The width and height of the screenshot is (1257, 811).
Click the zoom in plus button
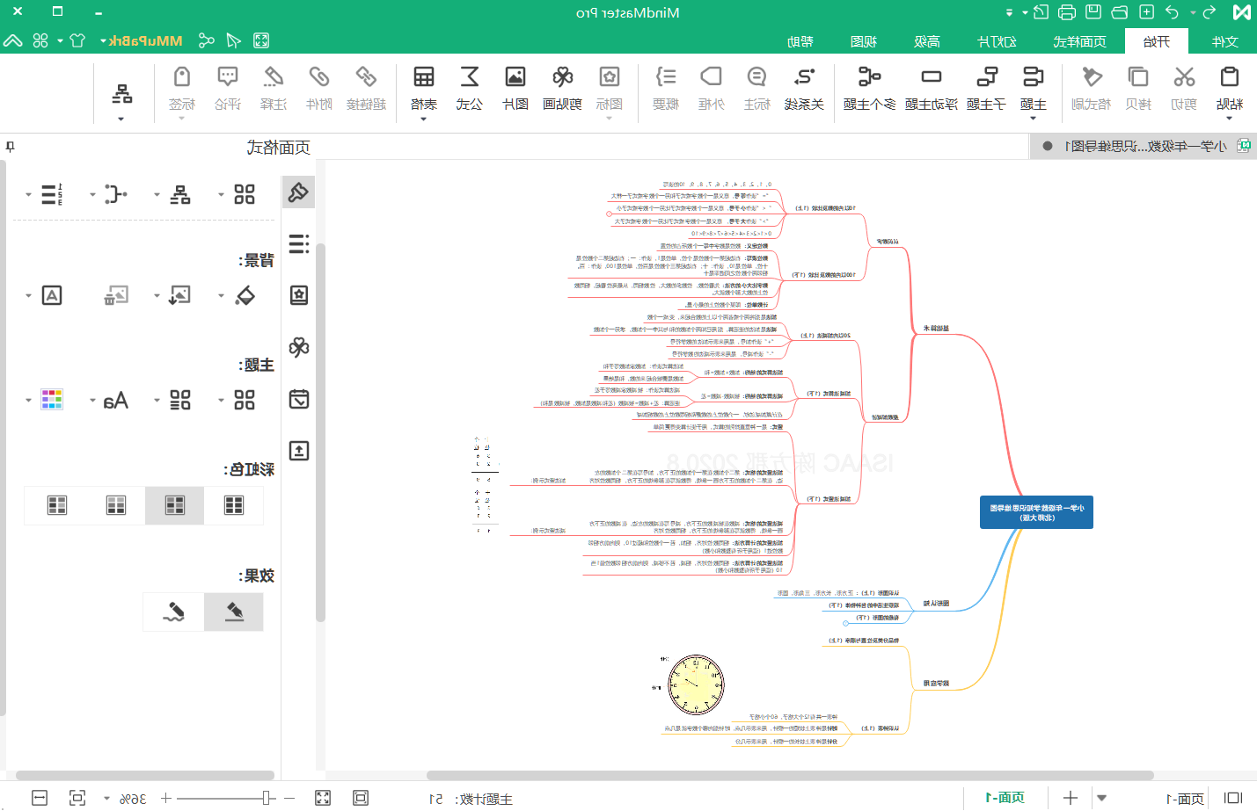click(165, 798)
